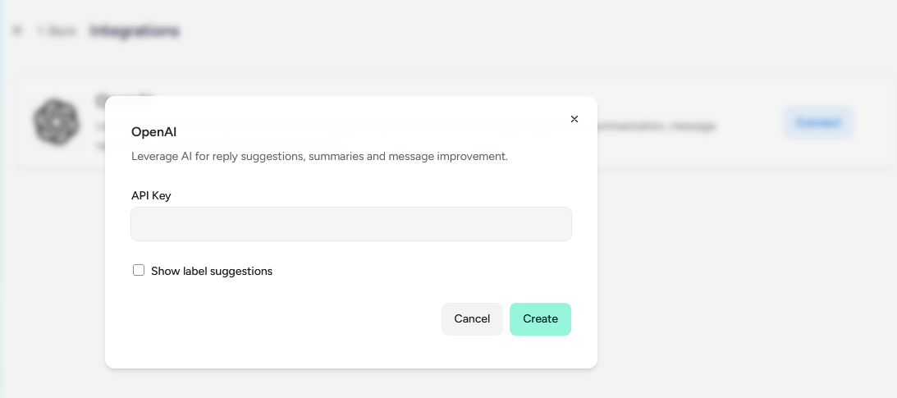
Task: Click the blurred OpenAI integration card background
Action: click(744, 154)
